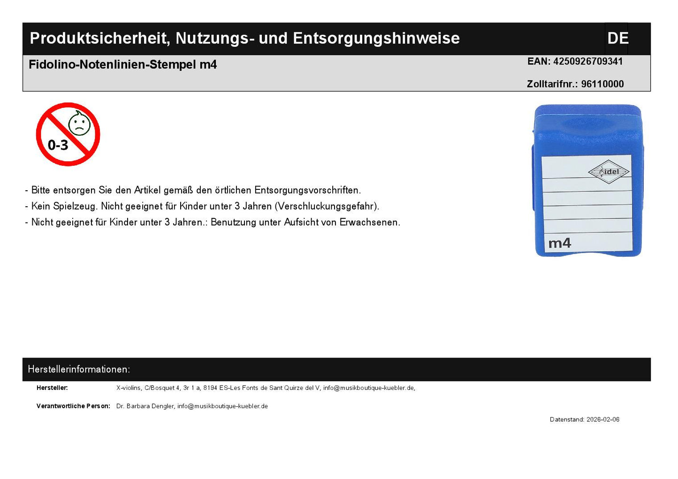Image resolution: width=678 pixels, height=479 pixels.
Task: Select the Fidolino-Notenlinien-Stempel m4 product name
Action: tap(123, 65)
